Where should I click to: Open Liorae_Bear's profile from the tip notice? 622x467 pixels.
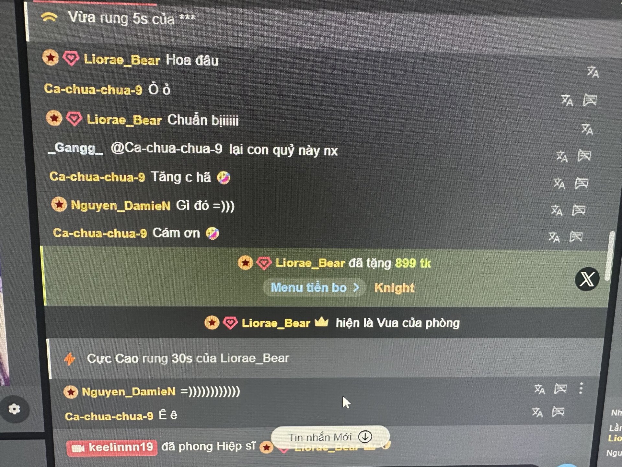click(310, 263)
